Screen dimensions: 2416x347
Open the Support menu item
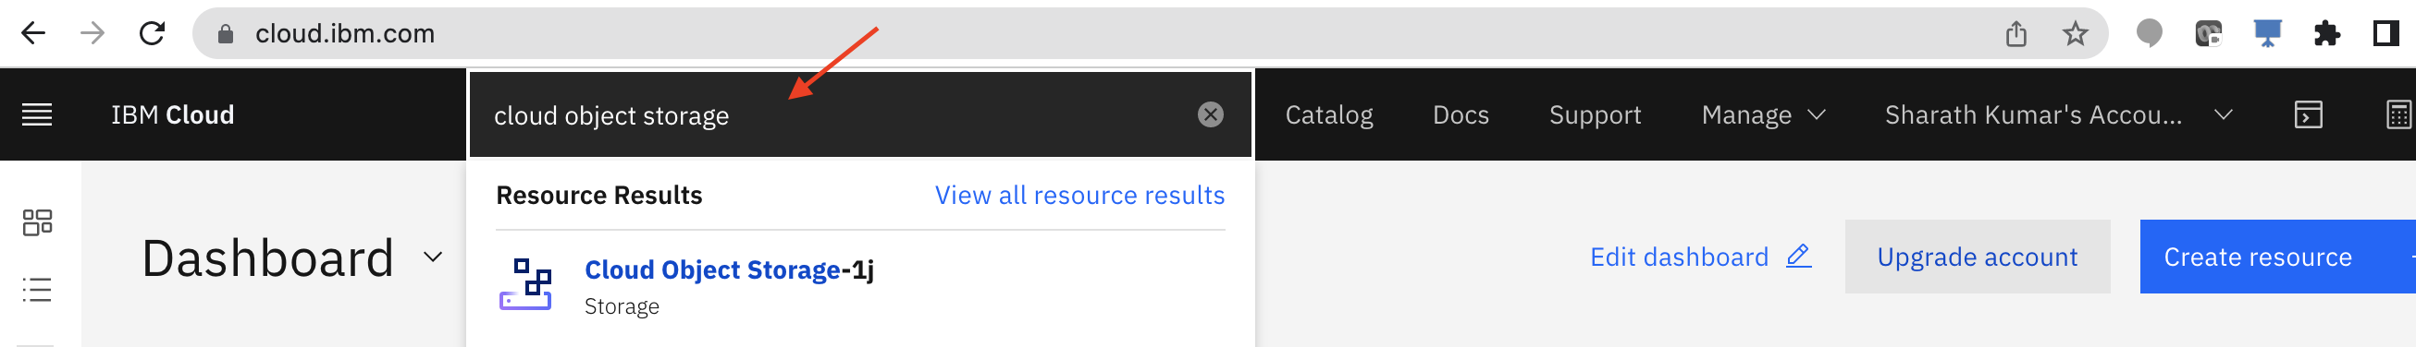(x=1595, y=115)
